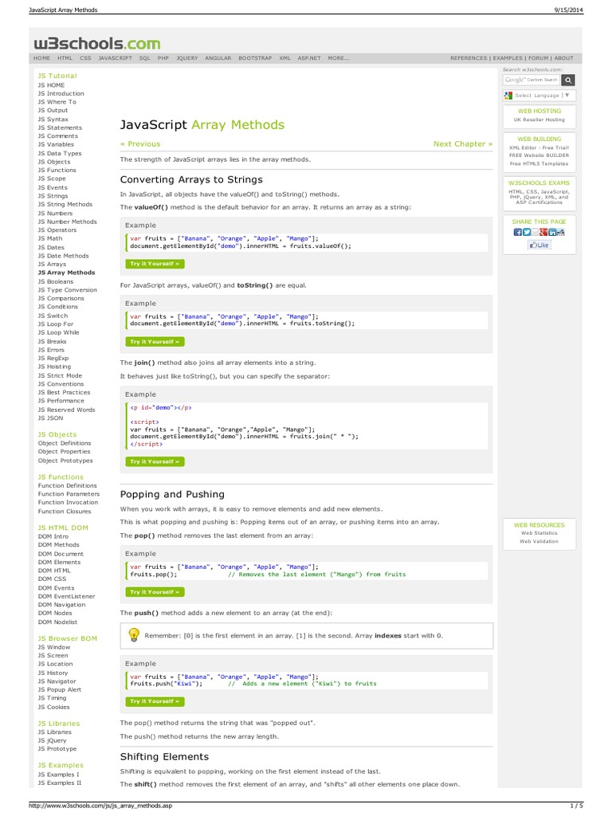Click Try it Yourself under valueOf() example
Screen dimensions: 612x816
tap(155, 264)
